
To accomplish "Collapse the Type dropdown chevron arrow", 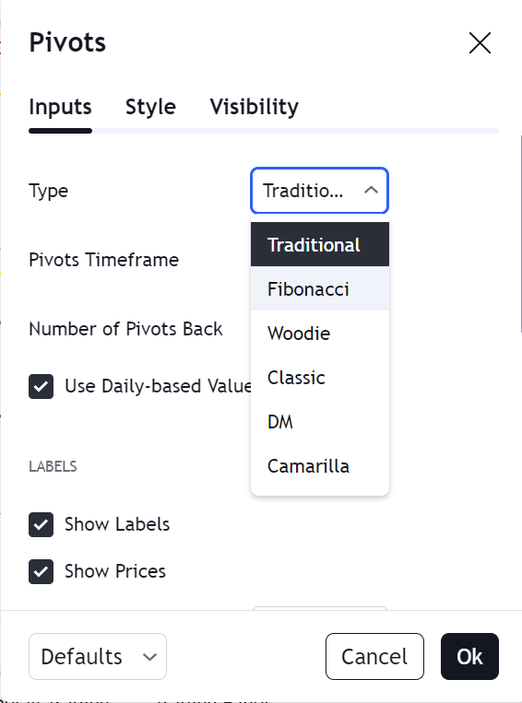I will pos(371,191).
